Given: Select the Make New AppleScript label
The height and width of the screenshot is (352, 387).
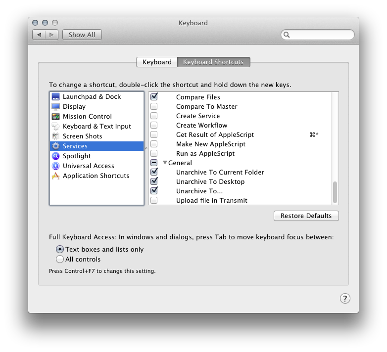Looking at the screenshot, I should click(211, 144).
